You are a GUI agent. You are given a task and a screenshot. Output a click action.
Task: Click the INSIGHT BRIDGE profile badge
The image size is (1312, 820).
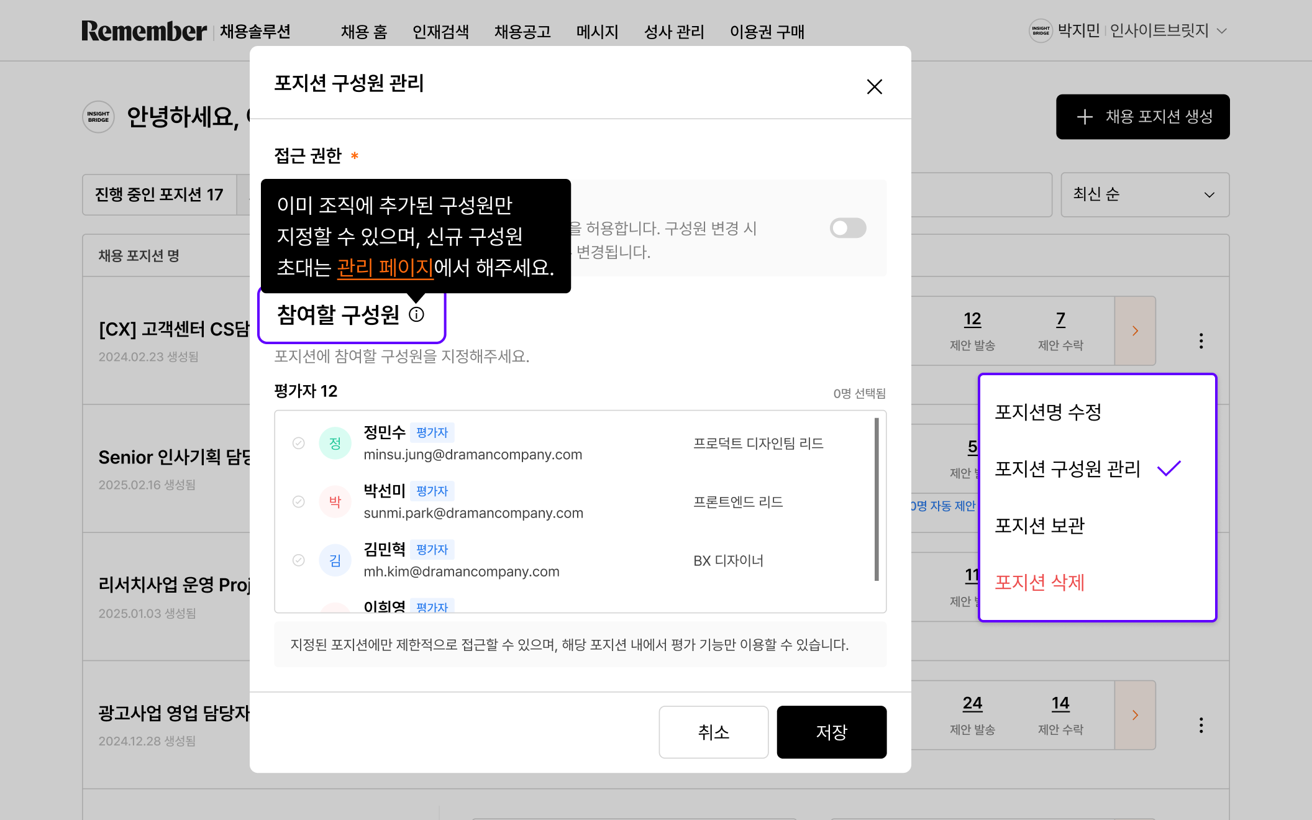click(x=1041, y=30)
